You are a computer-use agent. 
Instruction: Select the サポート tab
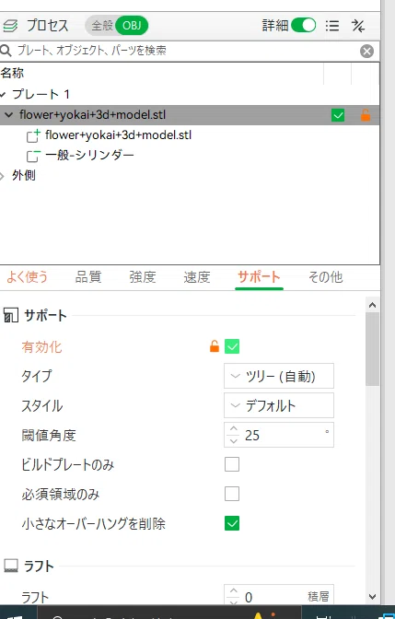[x=259, y=276]
